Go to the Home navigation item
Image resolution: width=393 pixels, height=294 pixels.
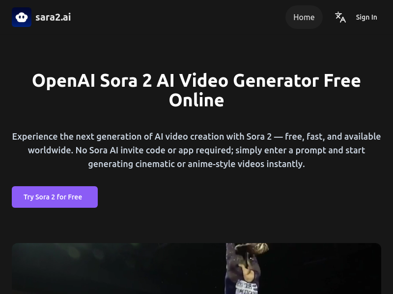coord(304,17)
